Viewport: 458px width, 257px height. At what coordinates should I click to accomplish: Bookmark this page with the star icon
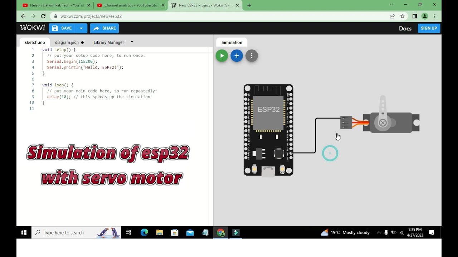coord(402,16)
